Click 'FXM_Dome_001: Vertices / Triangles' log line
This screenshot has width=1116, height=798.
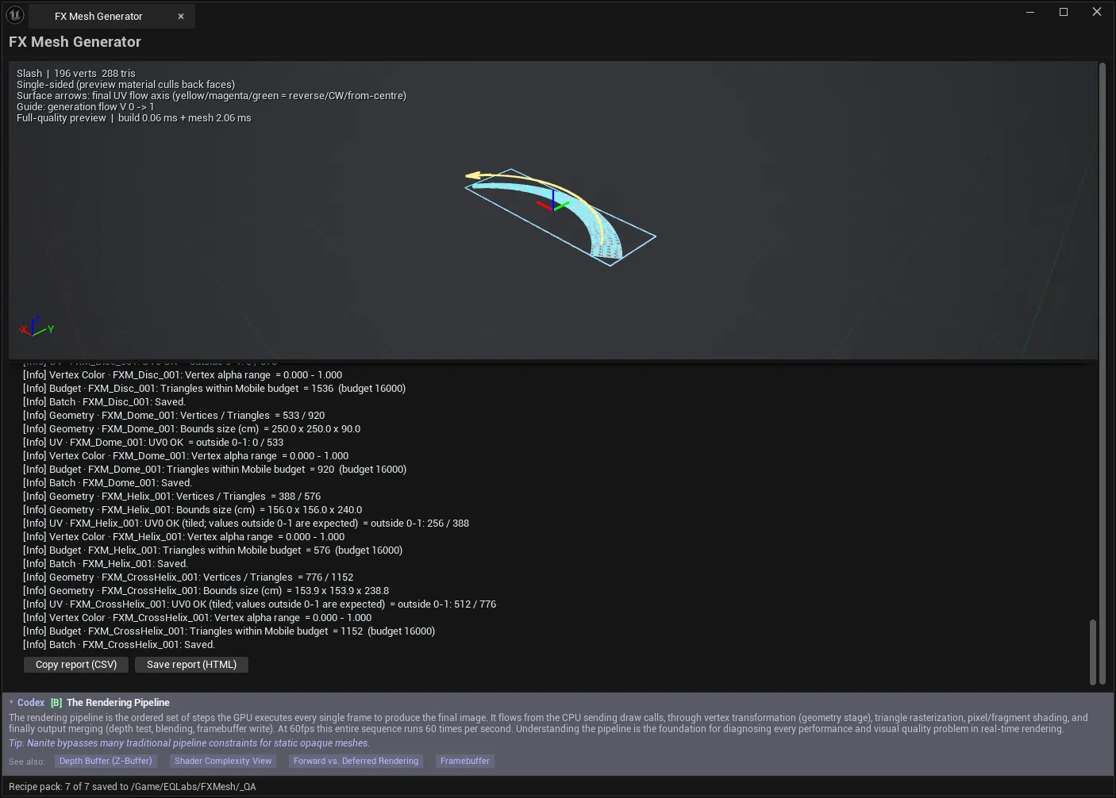coord(174,416)
